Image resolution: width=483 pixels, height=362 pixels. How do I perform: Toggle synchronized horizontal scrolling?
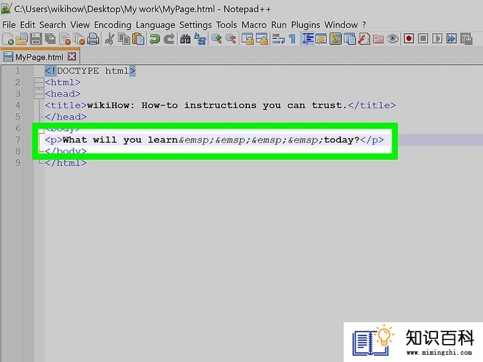[262, 39]
